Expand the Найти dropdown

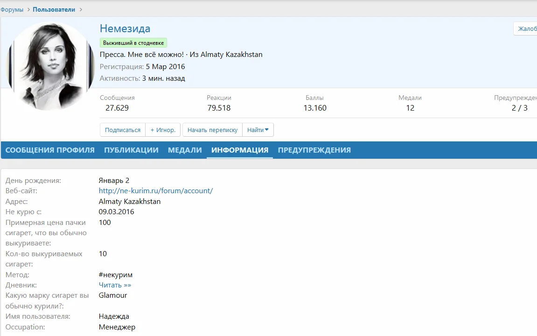coord(258,130)
